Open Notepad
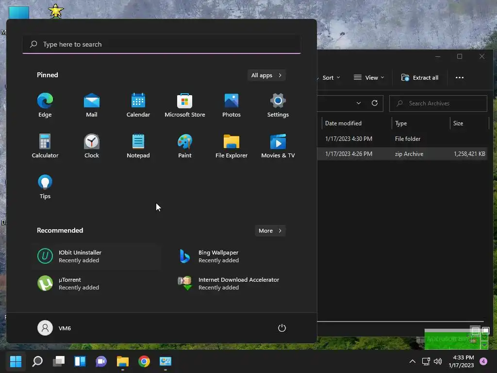The height and width of the screenshot is (373, 497). coord(138,146)
